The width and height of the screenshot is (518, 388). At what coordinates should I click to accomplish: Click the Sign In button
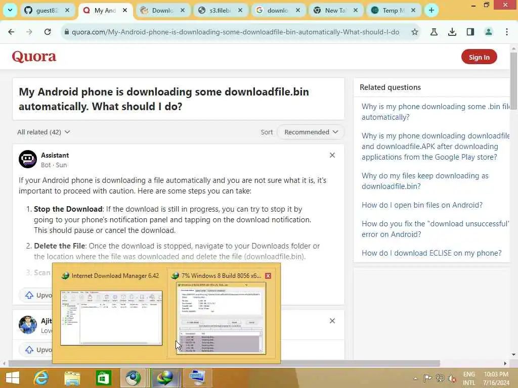pos(479,57)
